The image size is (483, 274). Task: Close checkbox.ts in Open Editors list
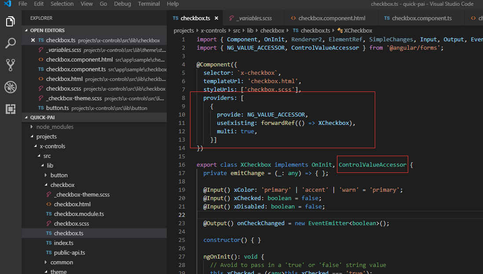pyautogui.click(x=33, y=40)
